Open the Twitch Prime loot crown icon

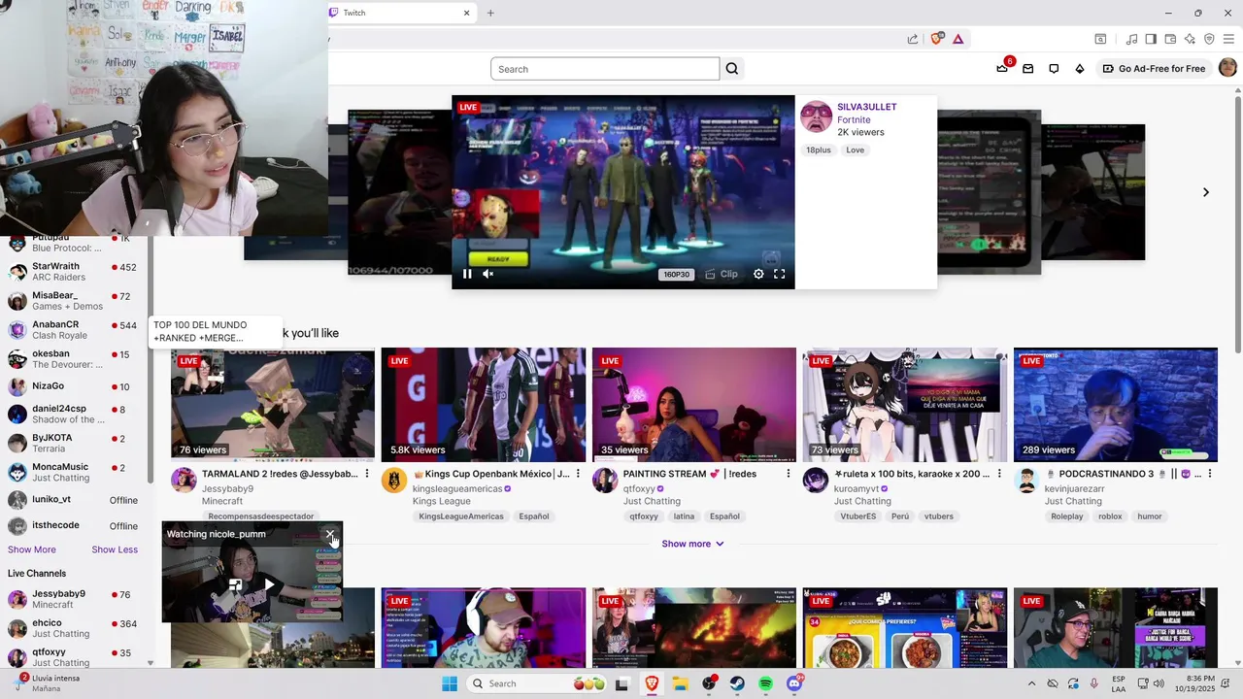[x=1002, y=69]
